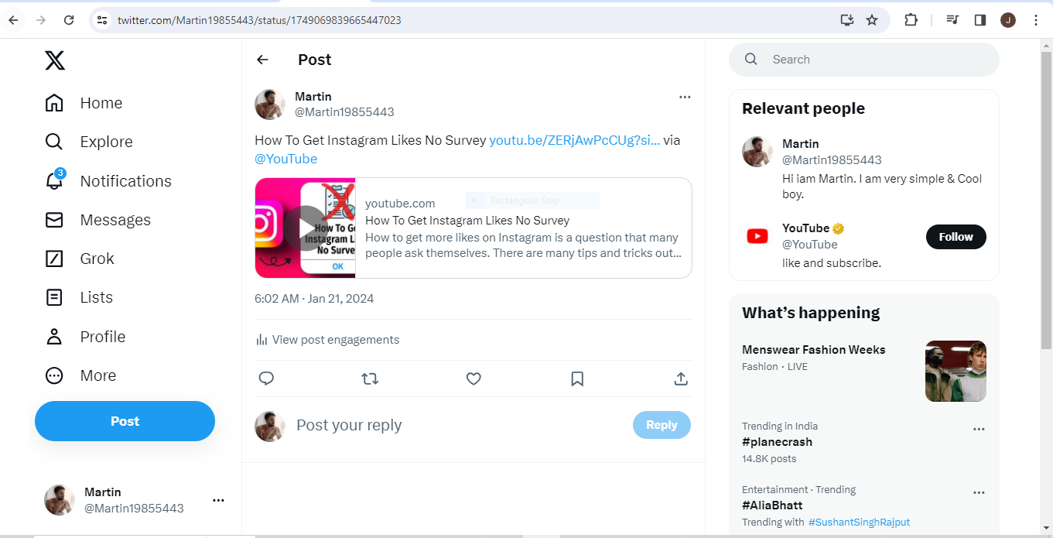Bookmark this page with the star icon
Viewport: 1053px width, 538px height.
coord(872,20)
